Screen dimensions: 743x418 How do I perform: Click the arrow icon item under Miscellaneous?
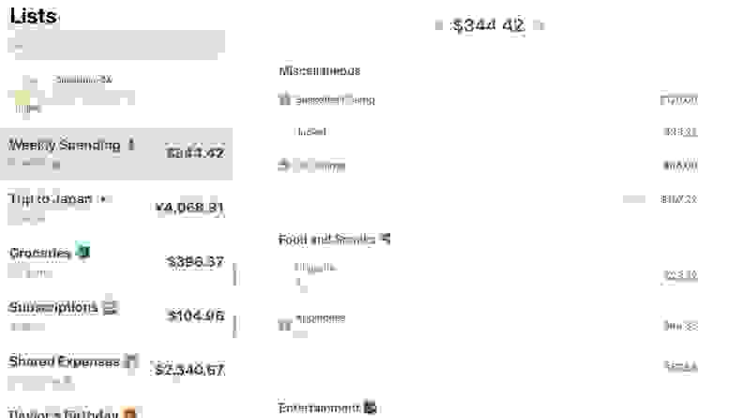tap(284, 165)
